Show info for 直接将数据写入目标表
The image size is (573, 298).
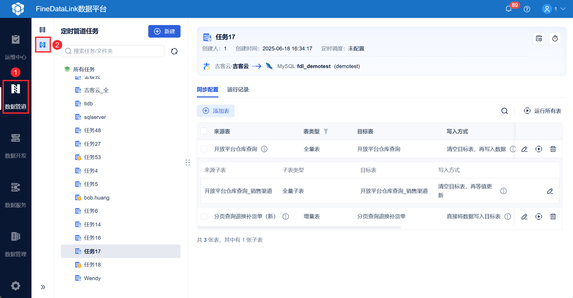pyautogui.click(x=508, y=216)
